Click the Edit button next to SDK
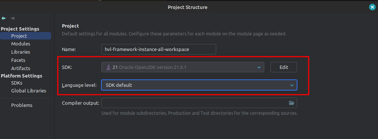Screen dimensions: 378x139 (284, 67)
